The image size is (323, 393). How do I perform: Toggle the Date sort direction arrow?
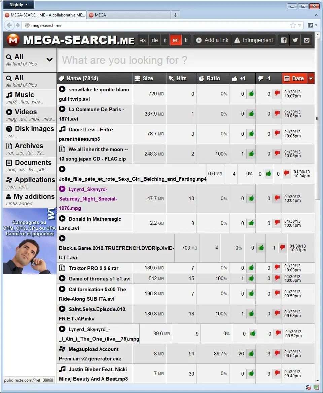(x=311, y=79)
